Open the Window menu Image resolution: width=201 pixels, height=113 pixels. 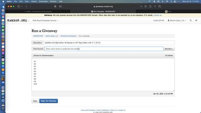coord(53,1)
